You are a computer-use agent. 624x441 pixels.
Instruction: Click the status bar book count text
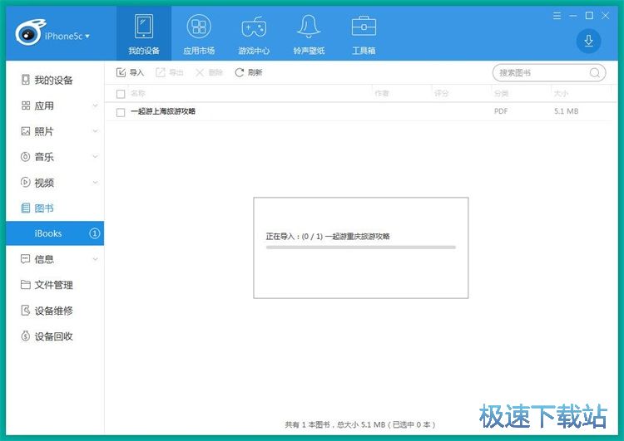(360, 424)
